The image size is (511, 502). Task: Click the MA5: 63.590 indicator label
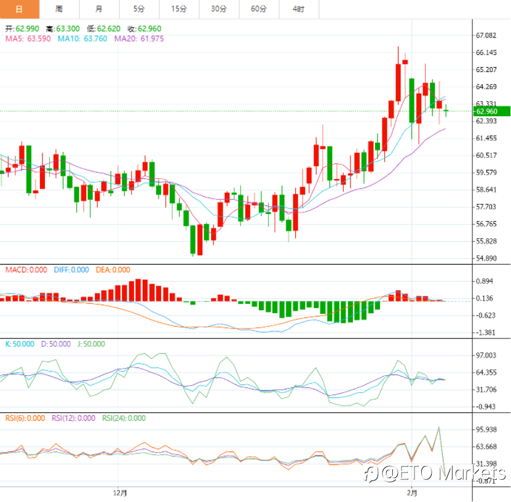coord(28,39)
